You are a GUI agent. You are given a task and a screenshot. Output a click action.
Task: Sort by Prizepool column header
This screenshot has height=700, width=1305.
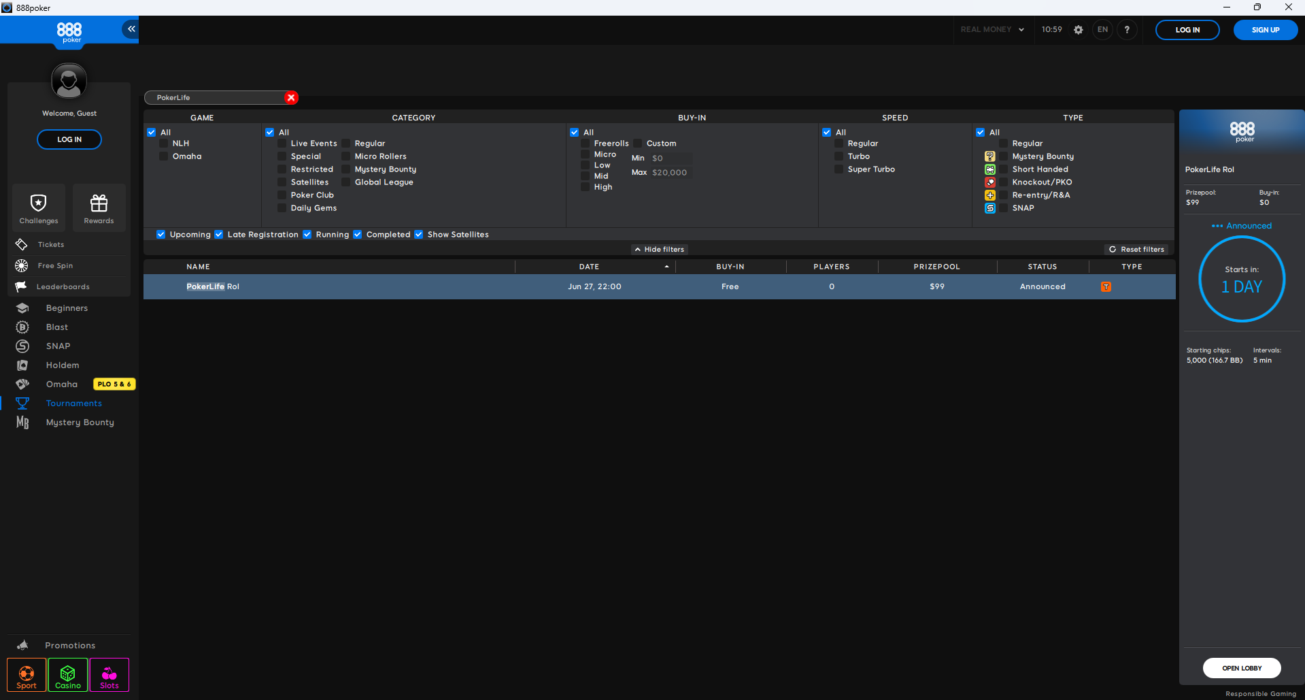[937, 267]
